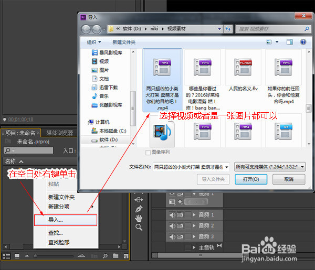The width and height of the screenshot is (315, 270).
Task: Click the change view icon in dialog toolbar
Action: pos(269,42)
